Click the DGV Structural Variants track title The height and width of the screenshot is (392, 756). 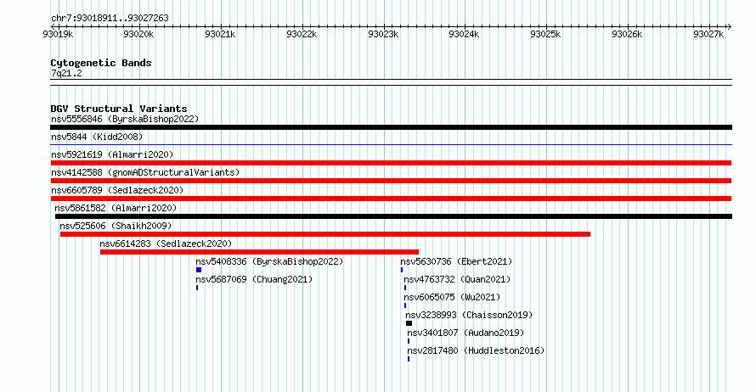pyautogui.click(x=119, y=109)
